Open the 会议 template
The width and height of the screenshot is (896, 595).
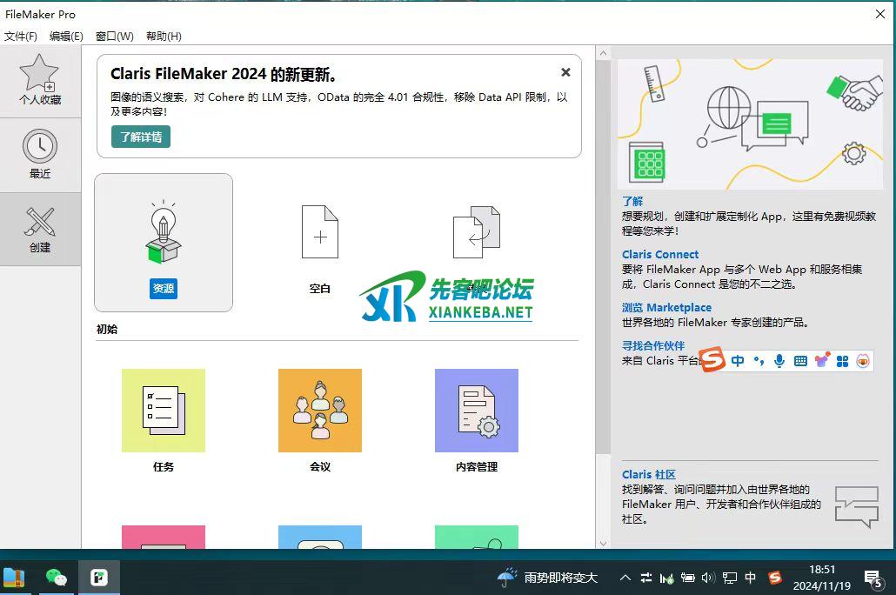coord(319,411)
